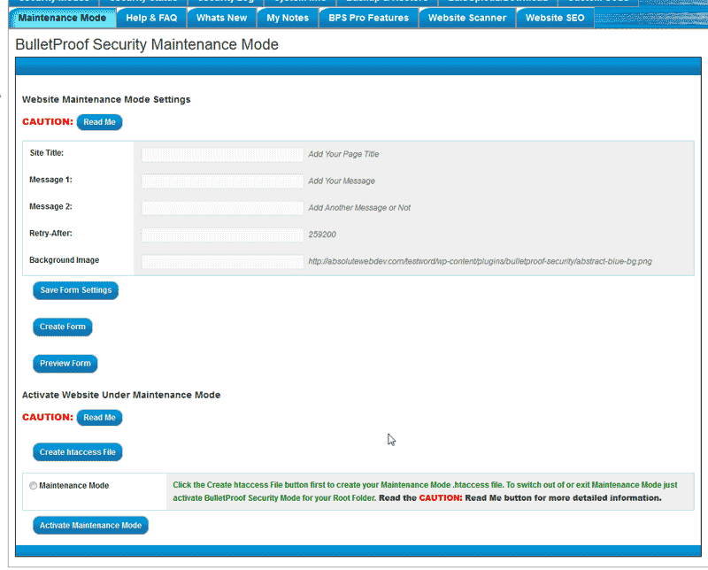This screenshot has width=708, height=570.
Task: Click Read Me under Website Maintenance Mode Settings
Action: point(99,122)
